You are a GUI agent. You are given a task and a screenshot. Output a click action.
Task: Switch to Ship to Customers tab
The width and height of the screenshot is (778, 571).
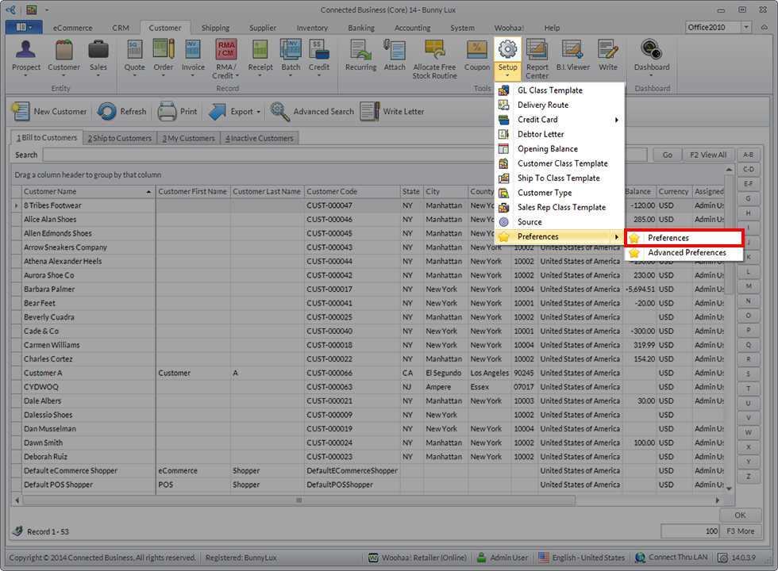click(x=120, y=138)
